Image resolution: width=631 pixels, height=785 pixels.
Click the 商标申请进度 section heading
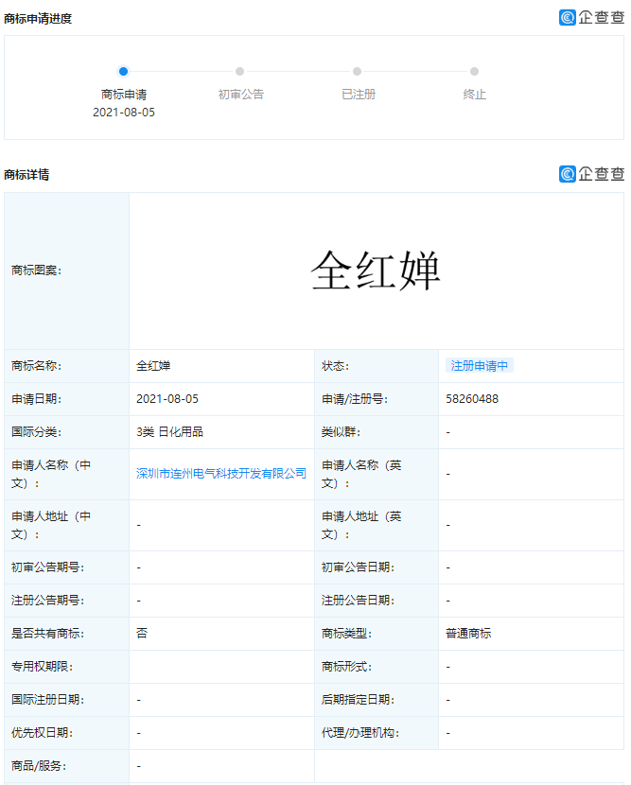[x=38, y=19]
